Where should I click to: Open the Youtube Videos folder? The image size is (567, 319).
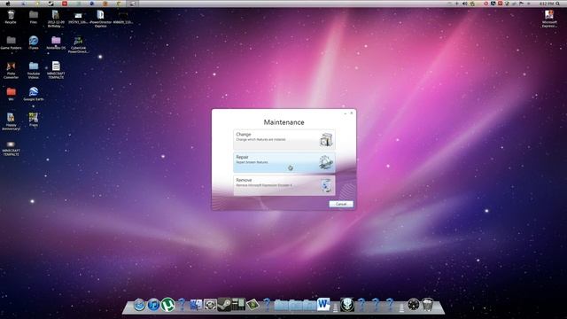click(x=34, y=70)
